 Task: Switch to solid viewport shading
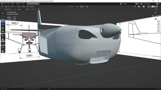tap(153, 6)
